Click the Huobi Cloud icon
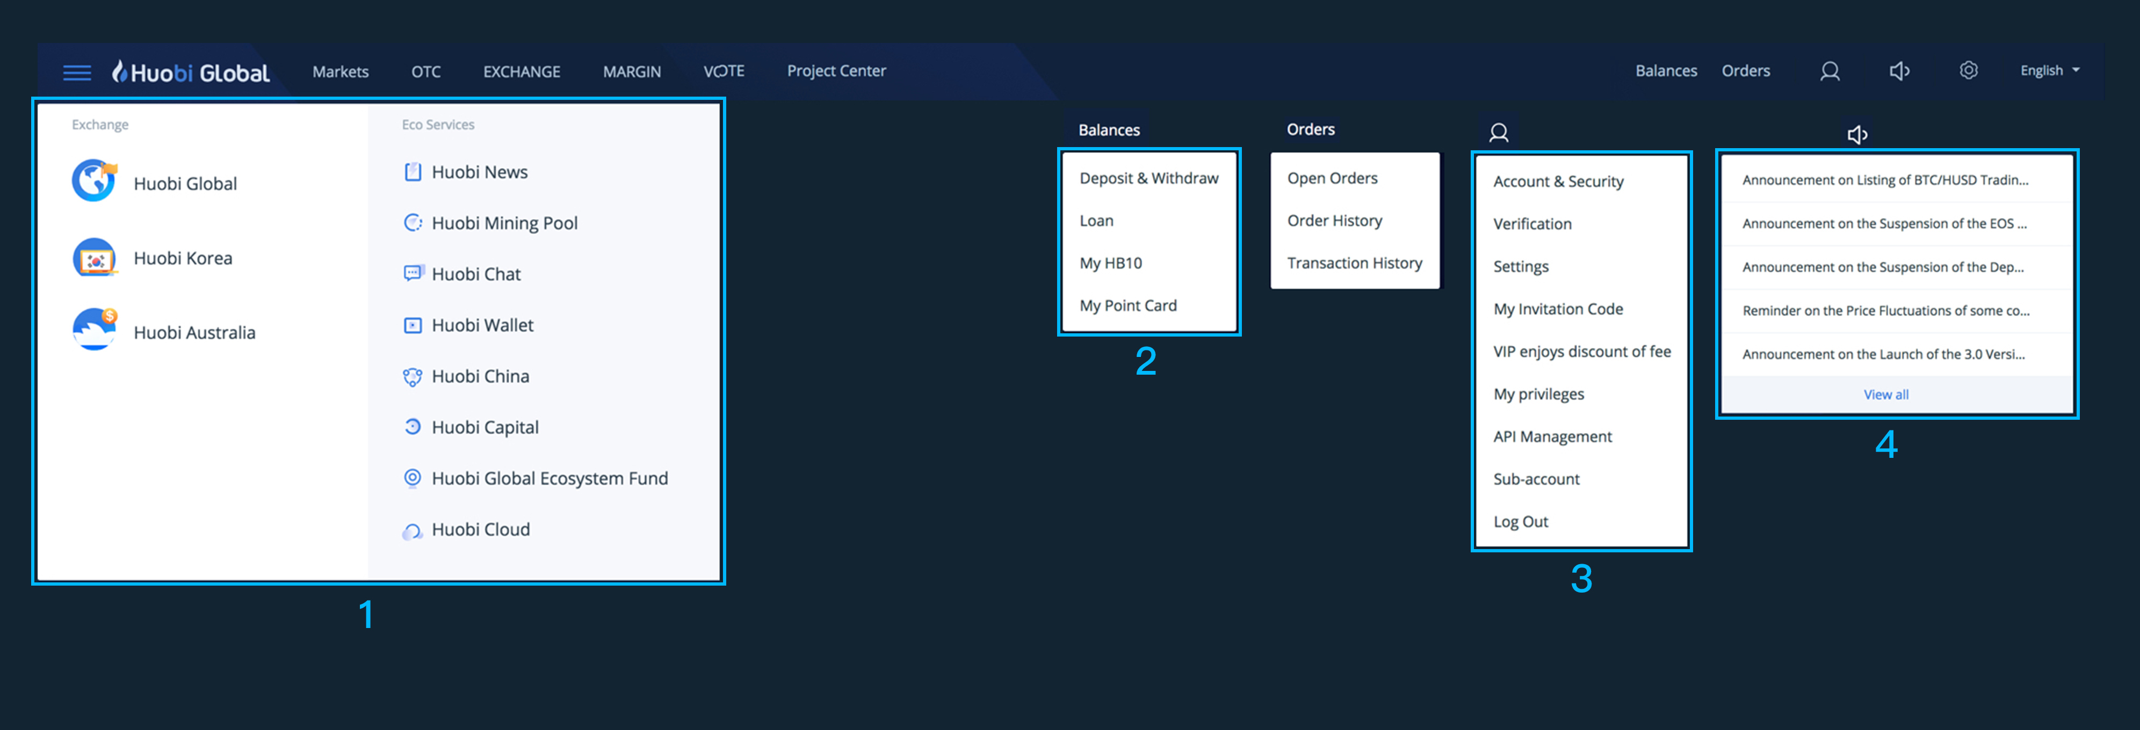The width and height of the screenshot is (2140, 730). (413, 531)
